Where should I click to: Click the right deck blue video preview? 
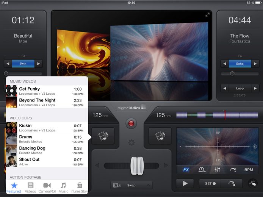click(159, 52)
